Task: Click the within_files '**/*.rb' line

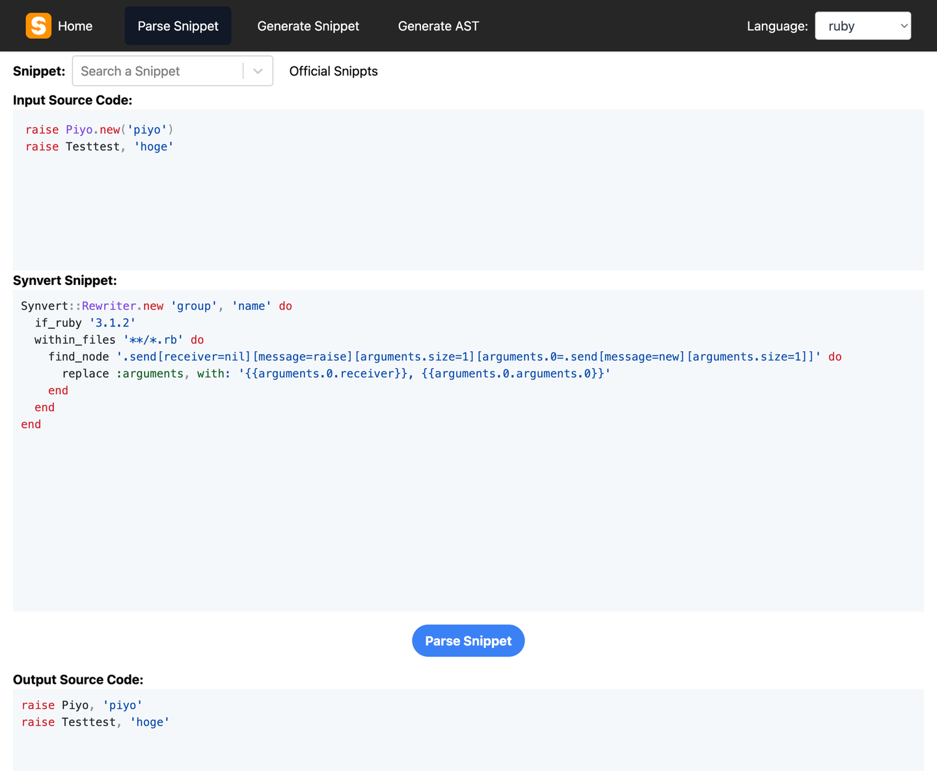Action: (119, 340)
